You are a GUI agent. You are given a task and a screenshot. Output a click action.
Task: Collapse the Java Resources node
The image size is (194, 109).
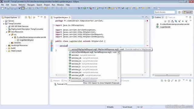coord(7,32)
